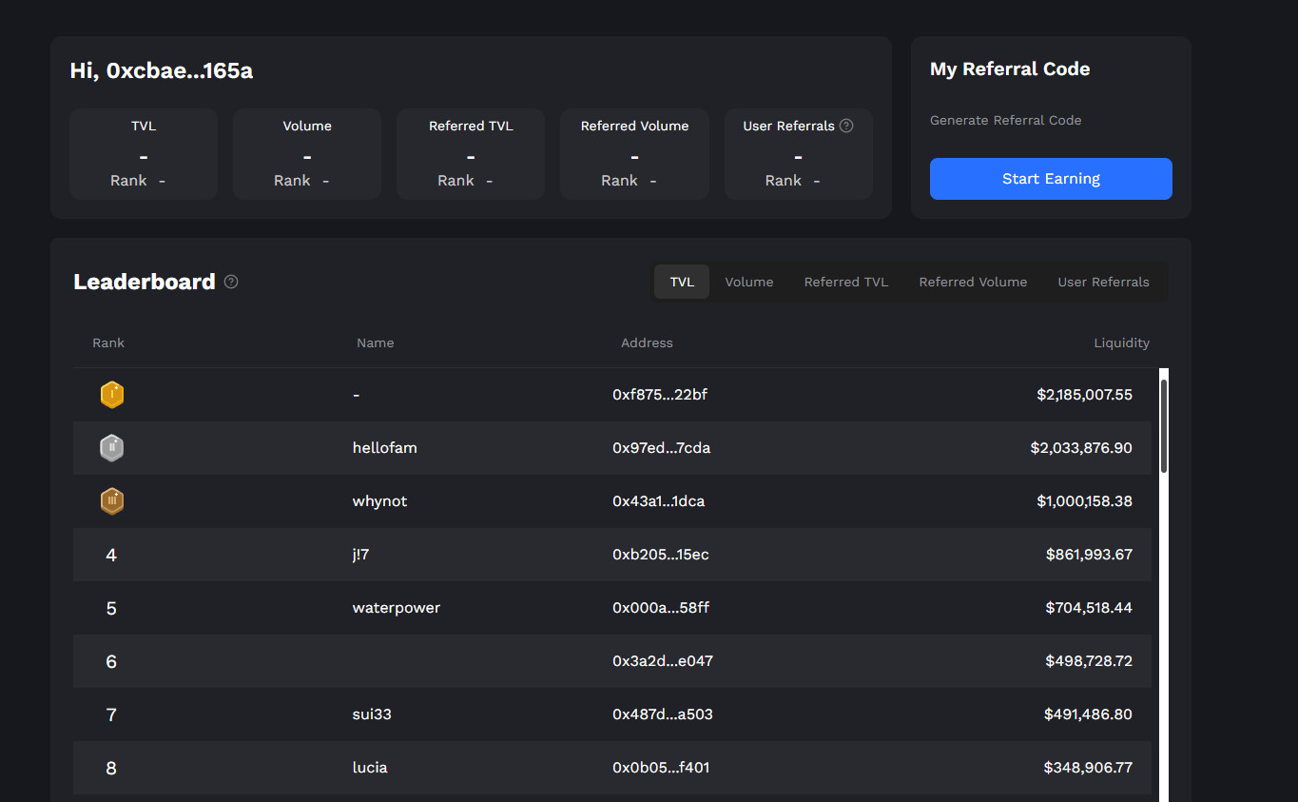This screenshot has width=1298, height=802.
Task: Click the Generate Referral Code text
Action: tap(1005, 120)
